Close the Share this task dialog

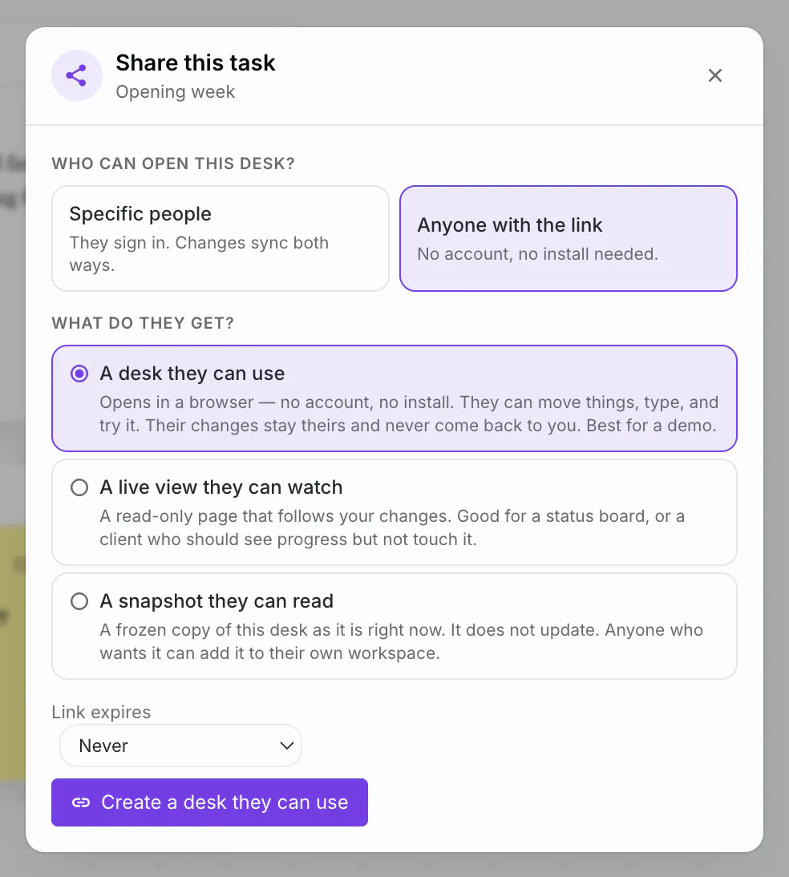pos(714,75)
